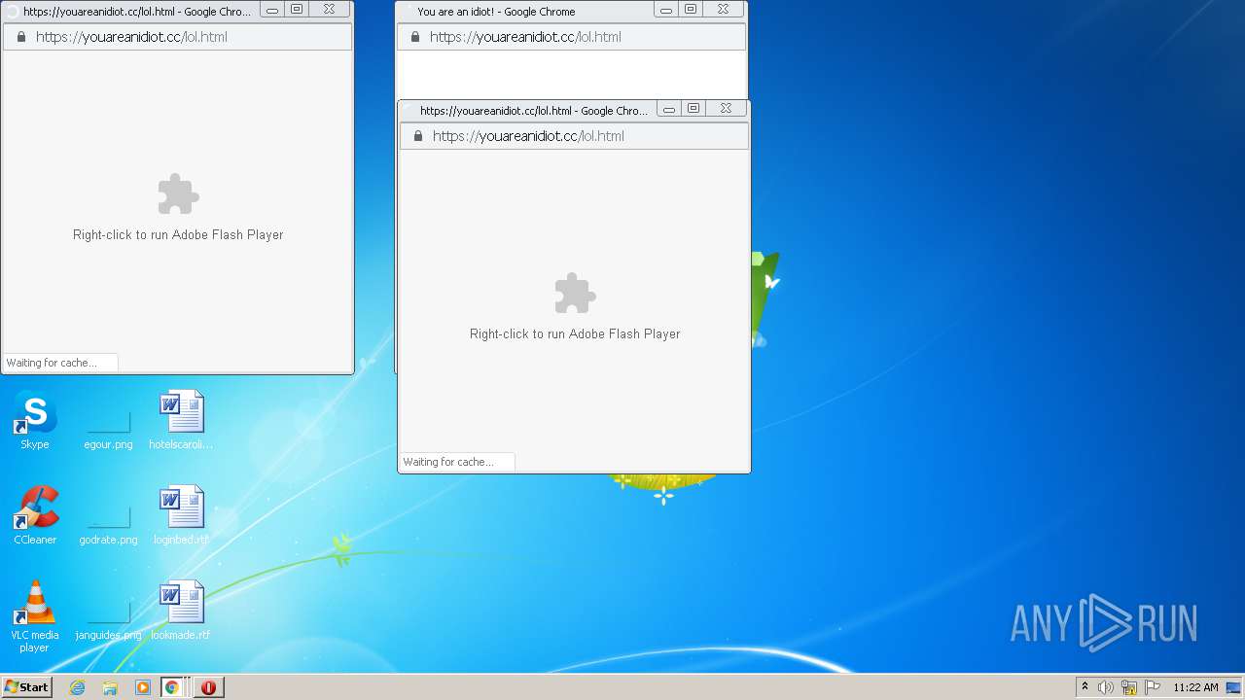Minimize the front lol.html Chrome window
This screenshot has height=700, width=1245.
[669, 110]
